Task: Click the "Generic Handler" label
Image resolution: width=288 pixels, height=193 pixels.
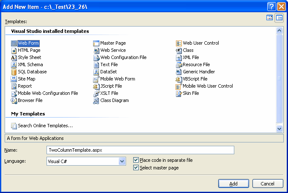Action: (199, 72)
